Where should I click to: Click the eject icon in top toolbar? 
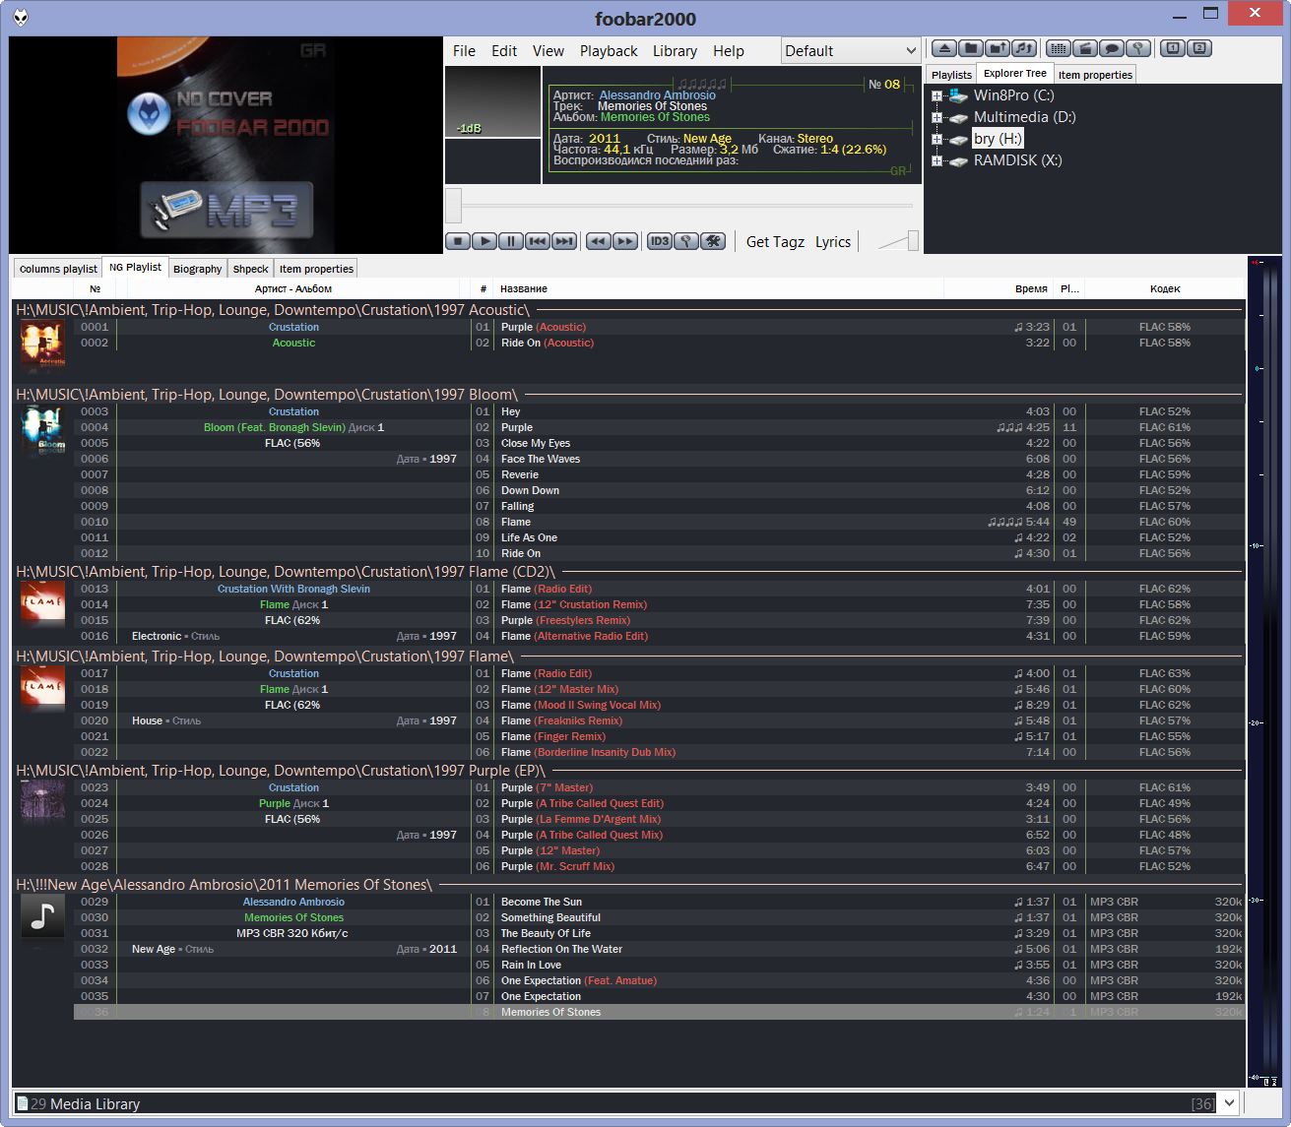[944, 48]
